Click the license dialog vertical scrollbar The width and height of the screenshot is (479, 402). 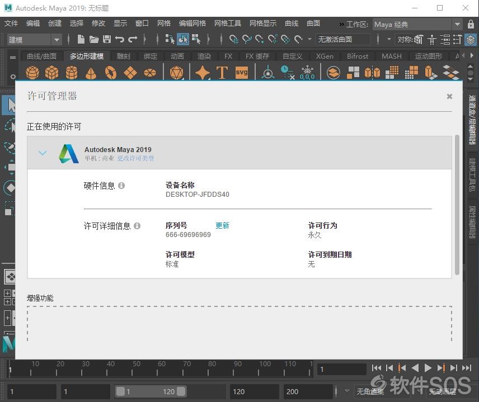click(x=457, y=205)
